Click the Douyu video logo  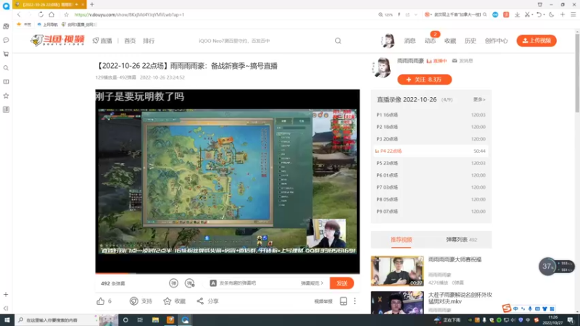click(x=57, y=41)
